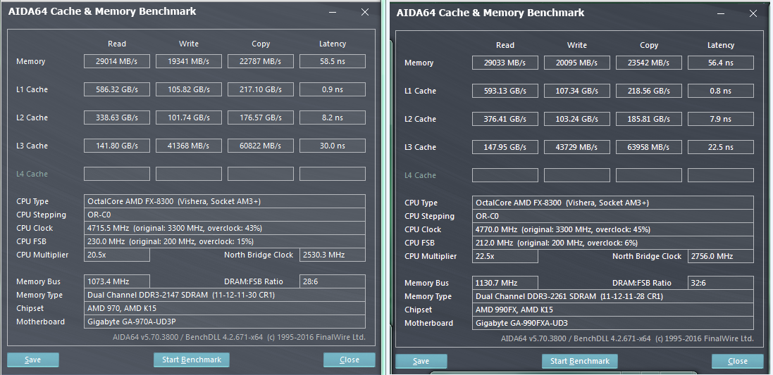
Task: Click the Close button in the left window
Action: (x=349, y=360)
